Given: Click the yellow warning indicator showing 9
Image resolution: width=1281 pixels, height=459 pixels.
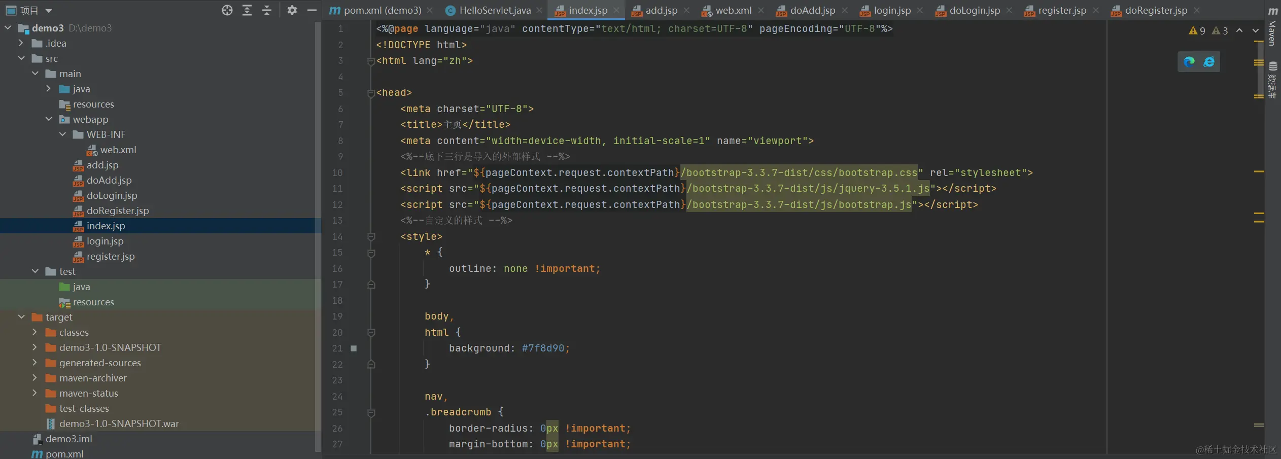Looking at the screenshot, I should 1197,31.
